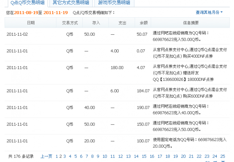This screenshot has height=162, width=234.
Task: Click the 交易方式 column header
Action: pyautogui.click(x=70, y=23)
